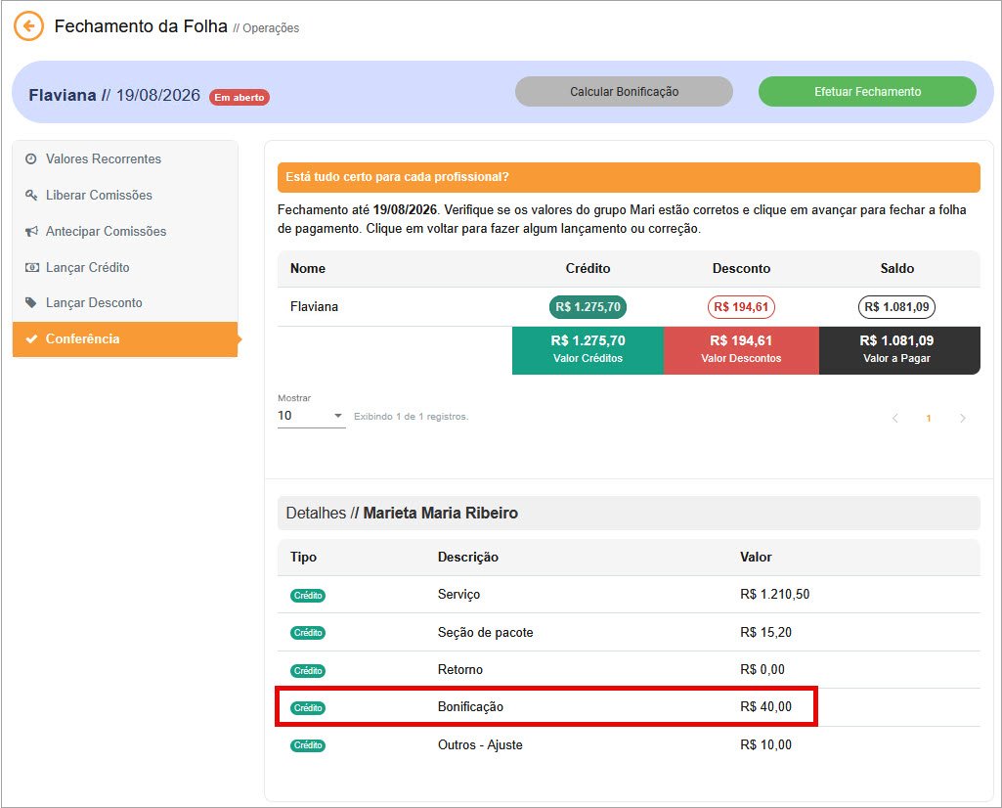Select the Seção de pacote description
The width and height of the screenshot is (1002, 808).
click(x=485, y=632)
